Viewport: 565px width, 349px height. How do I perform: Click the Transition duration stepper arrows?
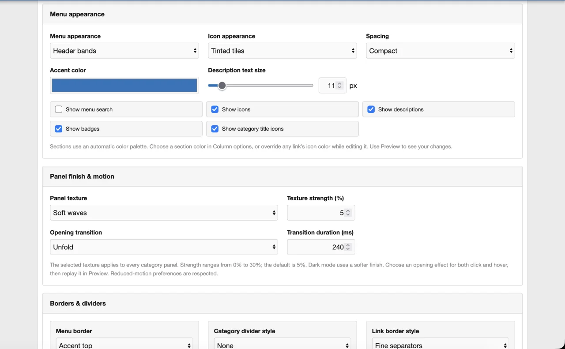click(x=348, y=247)
